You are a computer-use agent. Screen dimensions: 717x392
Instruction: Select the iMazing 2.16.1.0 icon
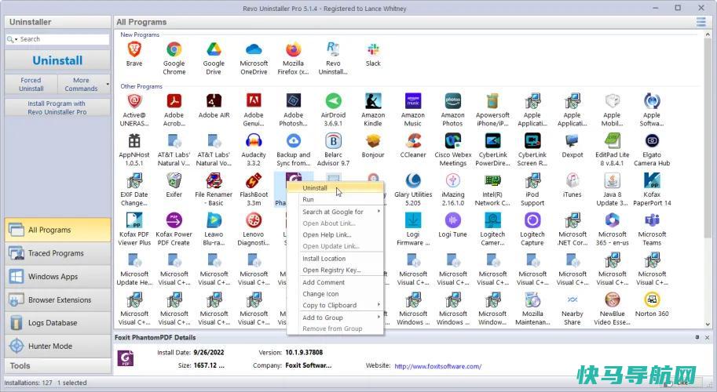click(x=452, y=180)
